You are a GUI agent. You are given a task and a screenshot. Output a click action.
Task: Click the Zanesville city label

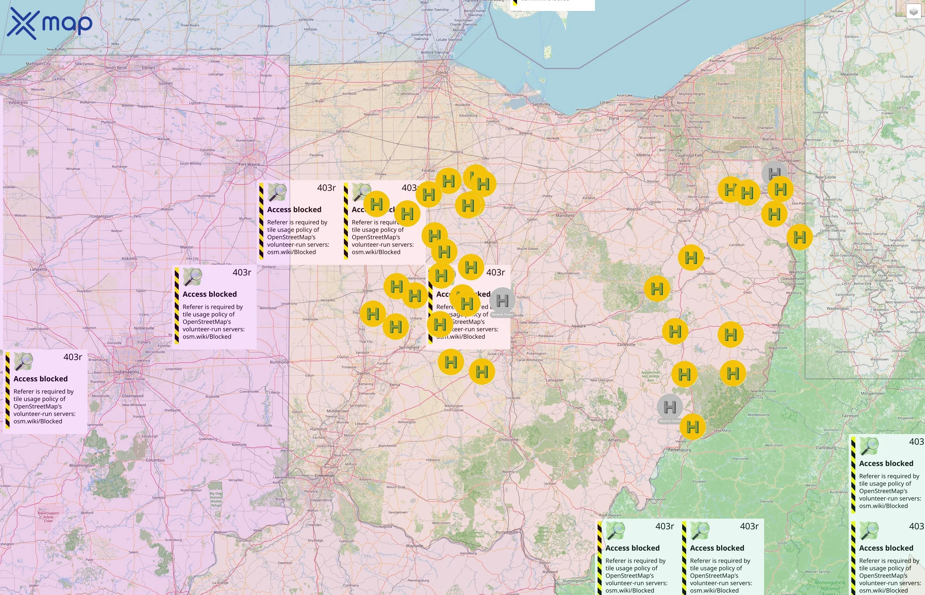(x=626, y=345)
